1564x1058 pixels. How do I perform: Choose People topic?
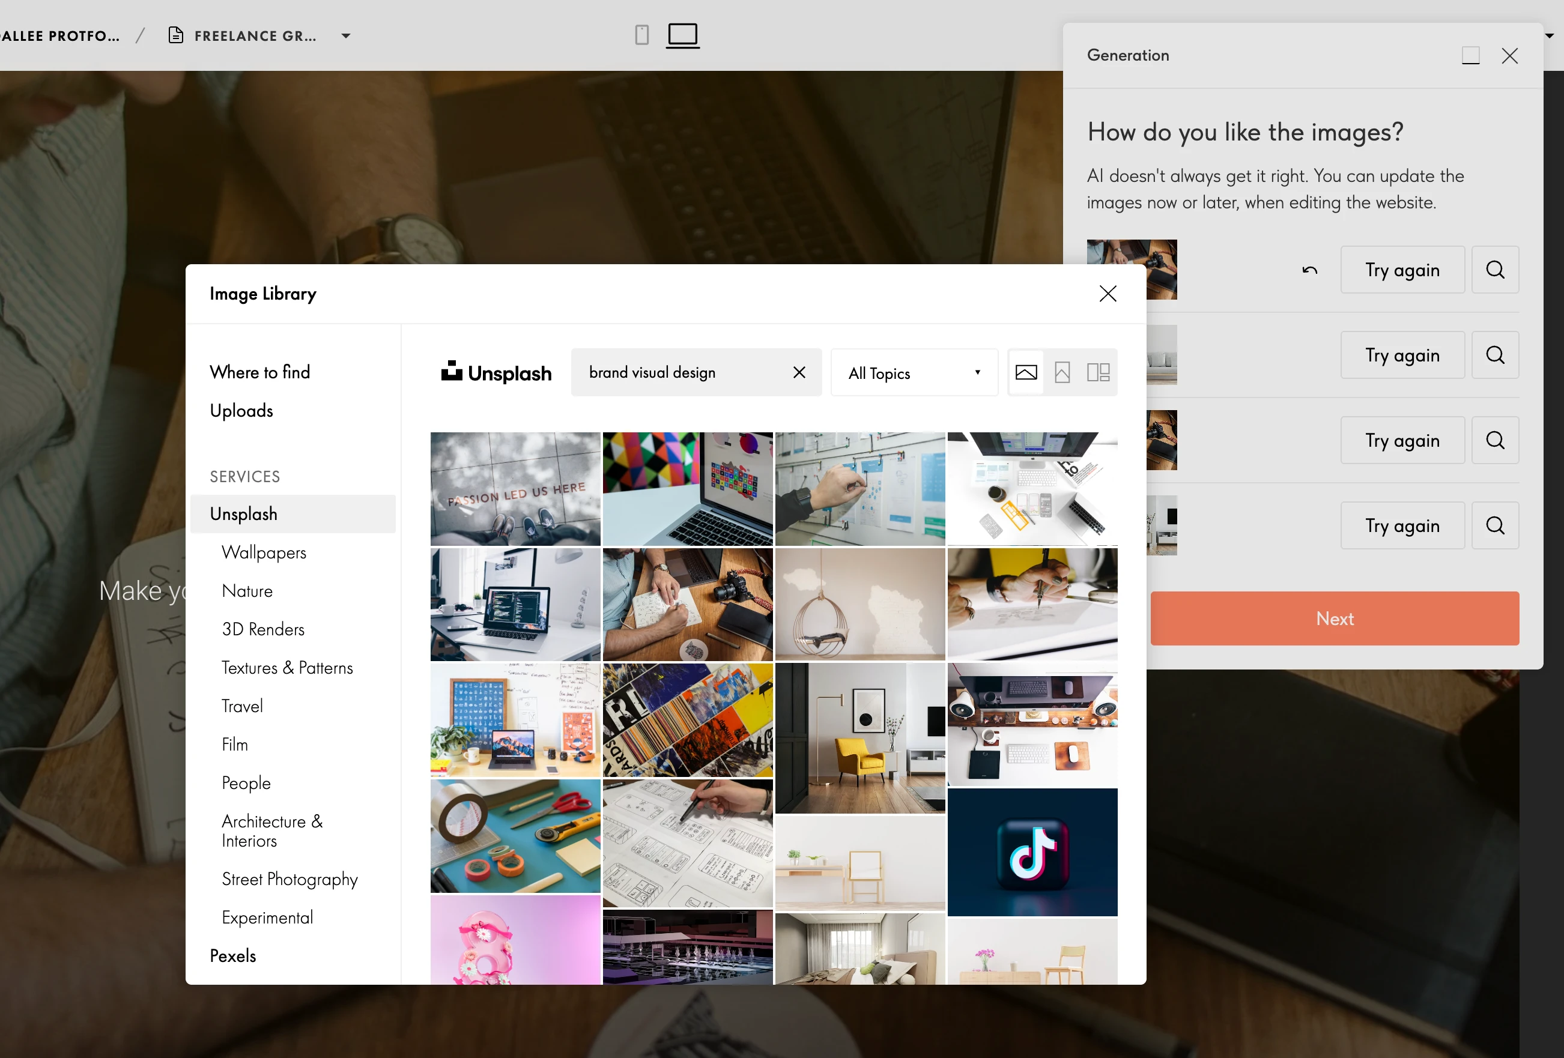click(x=246, y=784)
